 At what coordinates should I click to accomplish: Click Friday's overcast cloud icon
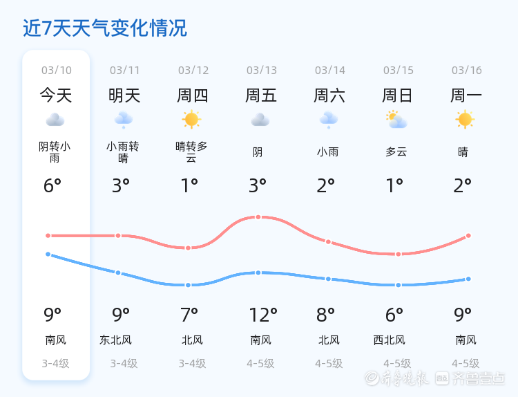(260, 120)
